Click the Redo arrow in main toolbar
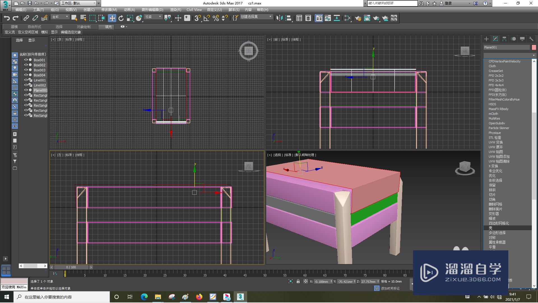538x303 pixels. [16, 18]
